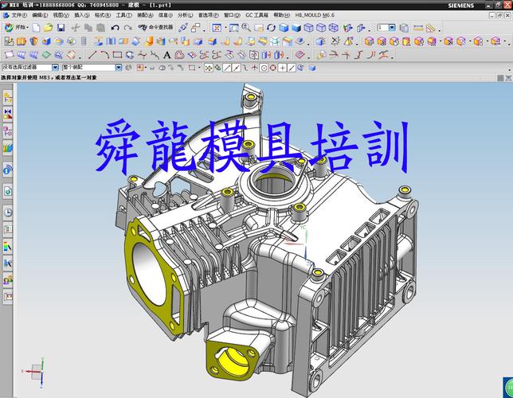
Task: Click the Extrude icon in feature toolbar
Action: [x=22, y=41]
